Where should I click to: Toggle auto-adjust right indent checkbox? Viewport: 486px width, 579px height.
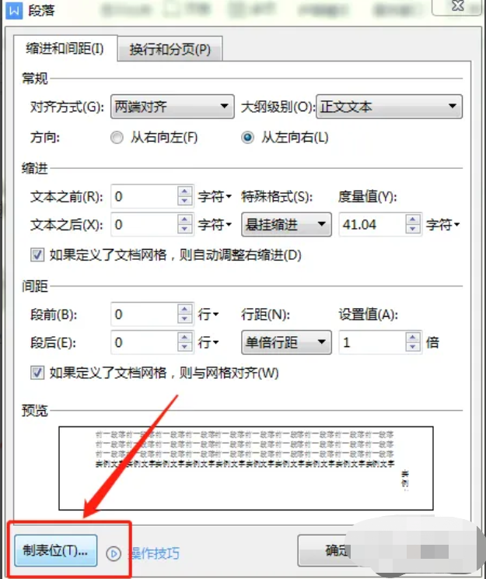click(x=37, y=254)
